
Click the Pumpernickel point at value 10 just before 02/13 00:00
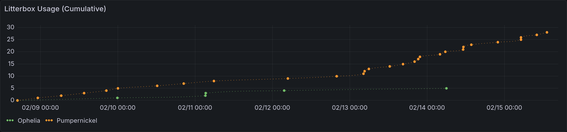tap(337, 76)
